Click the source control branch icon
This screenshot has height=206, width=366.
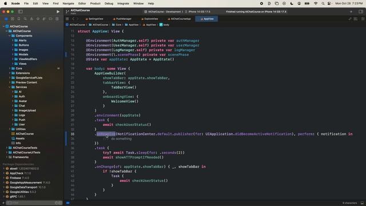(67, 11)
